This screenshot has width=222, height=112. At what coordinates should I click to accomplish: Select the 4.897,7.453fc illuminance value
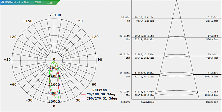coord(144,73)
